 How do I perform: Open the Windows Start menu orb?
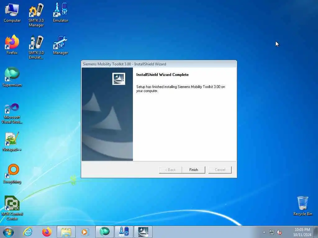click(8, 232)
